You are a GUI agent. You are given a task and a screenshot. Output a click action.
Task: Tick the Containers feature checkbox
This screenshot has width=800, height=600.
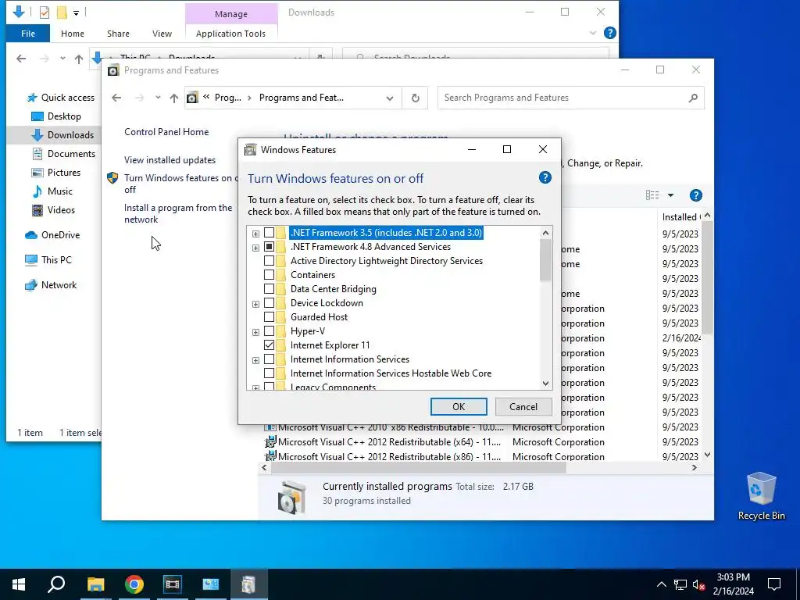[269, 275]
